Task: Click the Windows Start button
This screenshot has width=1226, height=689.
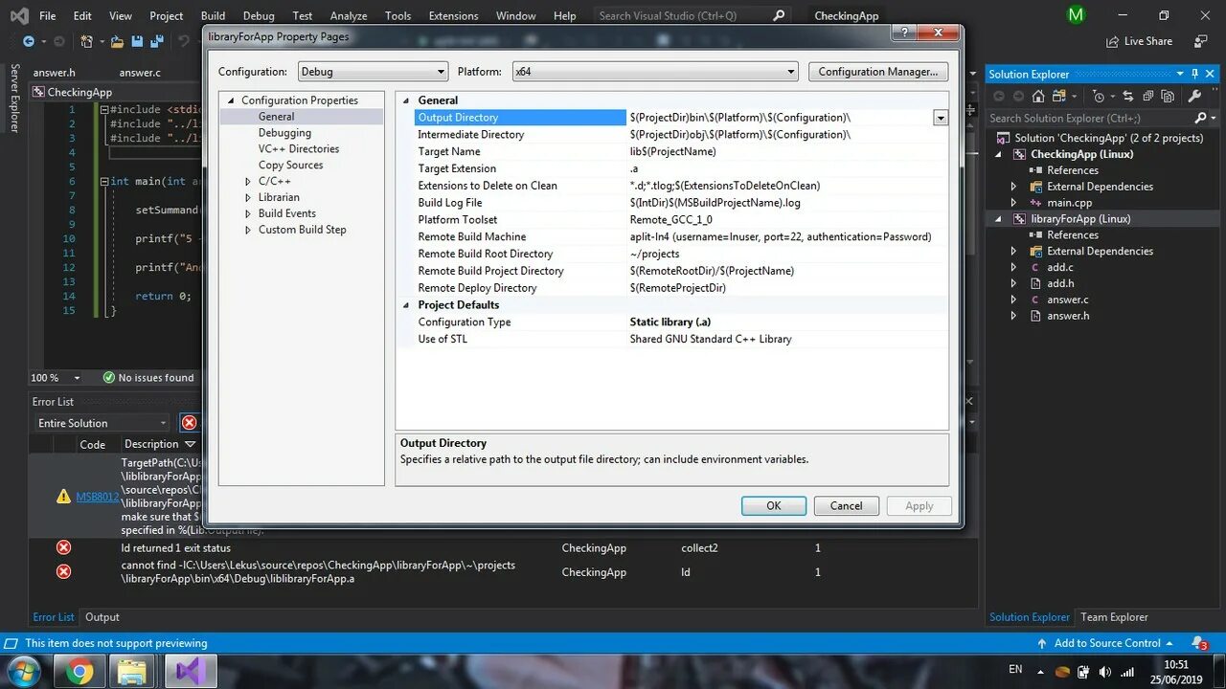Action: click(x=24, y=671)
